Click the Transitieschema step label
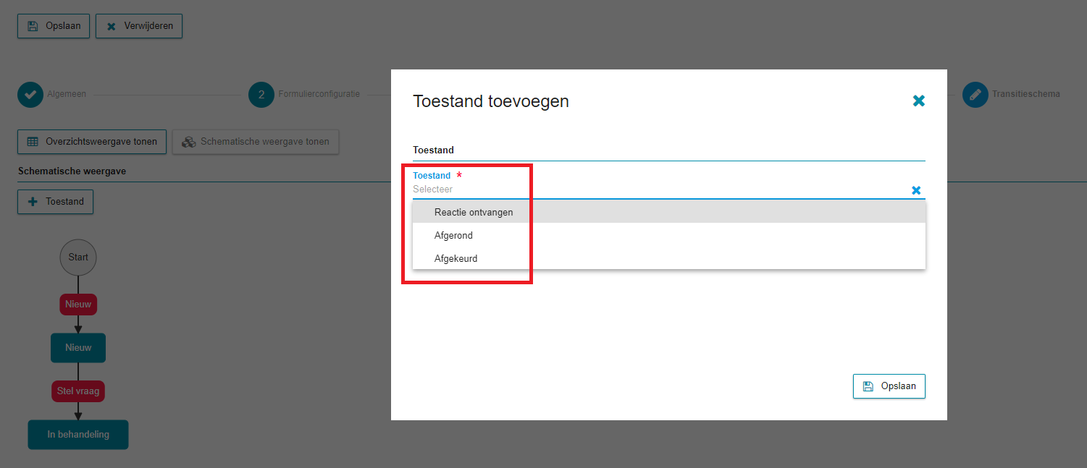 pyautogui.click(x=1026, y=94)
